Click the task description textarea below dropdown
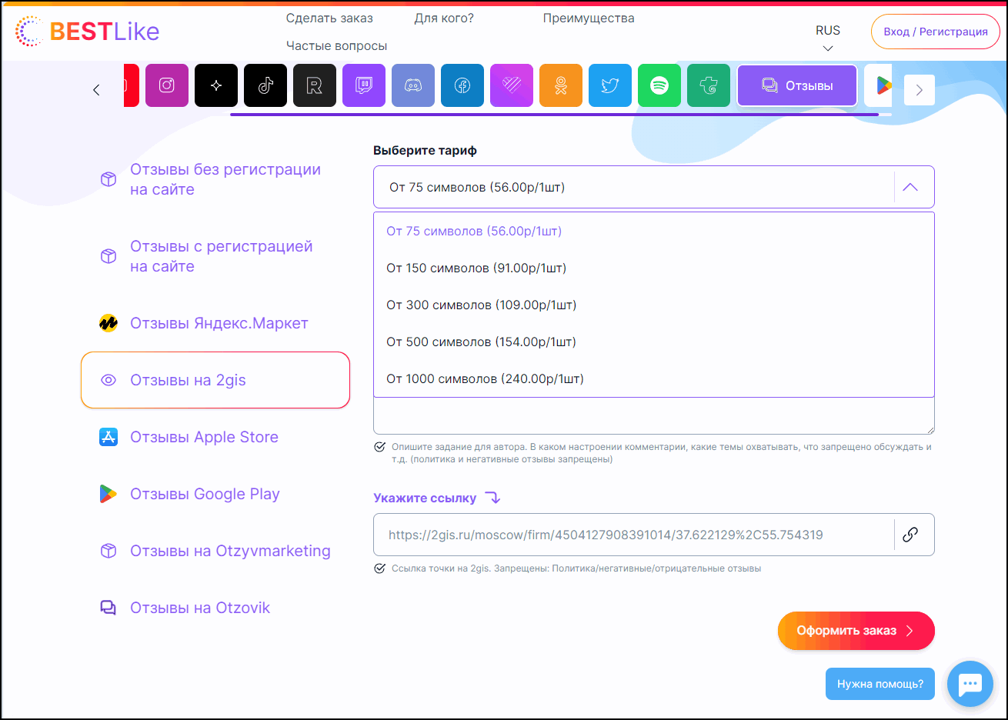The height and width of the screenshot is (720, 1008). click(654, 416)
